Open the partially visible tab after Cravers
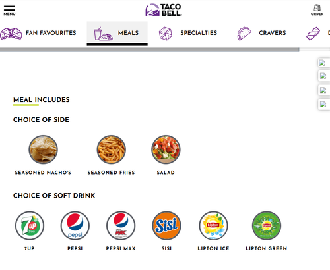 coord(317,34)
